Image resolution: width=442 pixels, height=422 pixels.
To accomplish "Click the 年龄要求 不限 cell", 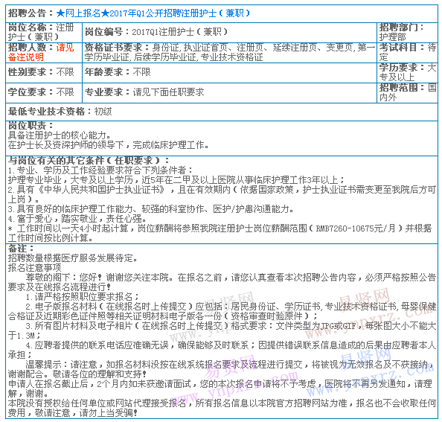I will 229,73.
